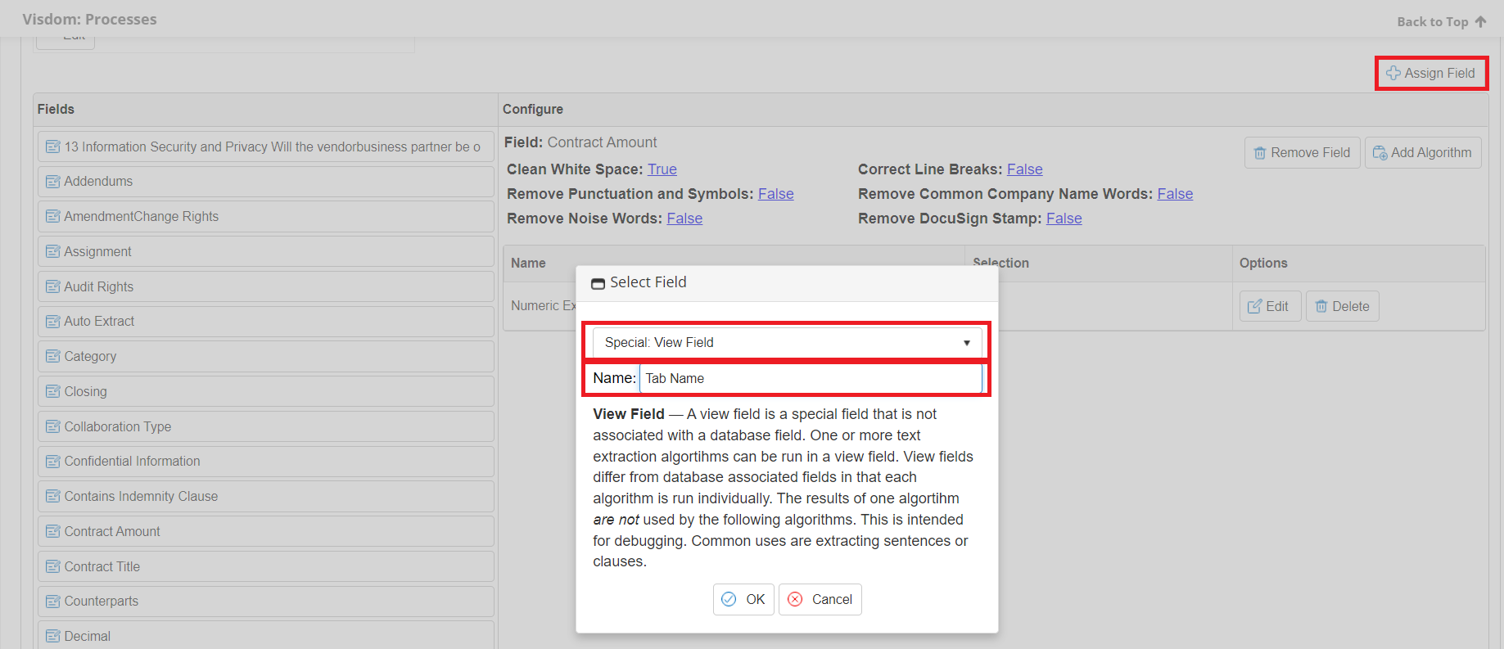Click the trash icon on Remove Field
Screen dimensions: 1504x649
point(1260,153)
